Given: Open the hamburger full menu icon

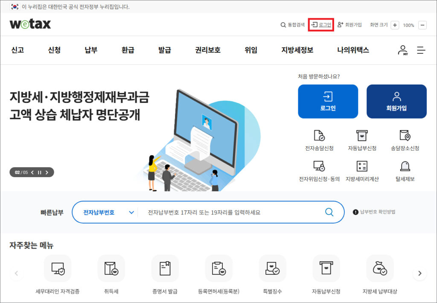Looking at the screenshot, I should click(421, 50).
